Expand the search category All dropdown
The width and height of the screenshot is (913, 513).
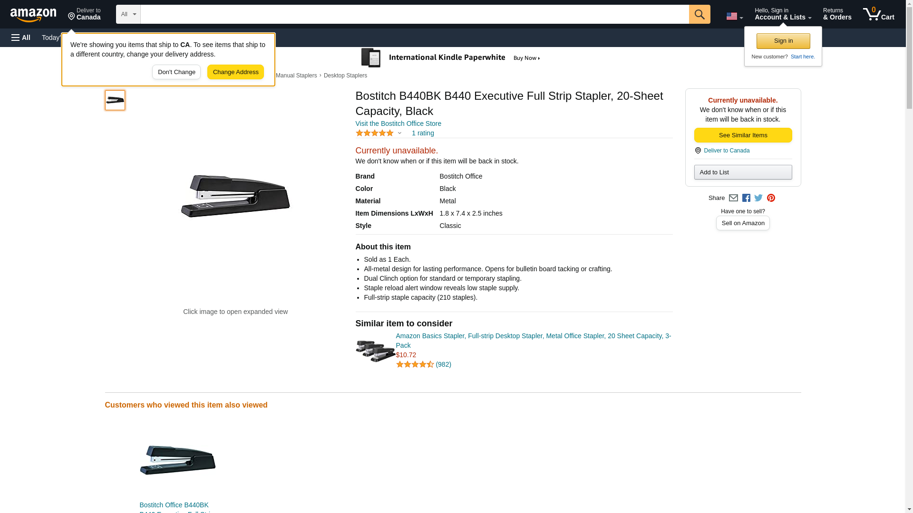(x=128, y=14)
